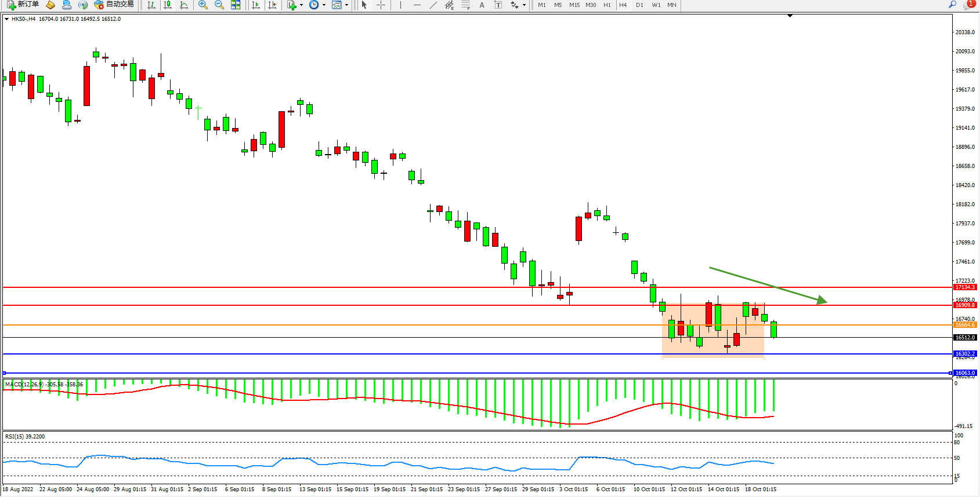Switch chart to bar chart mode

[151, 5]
